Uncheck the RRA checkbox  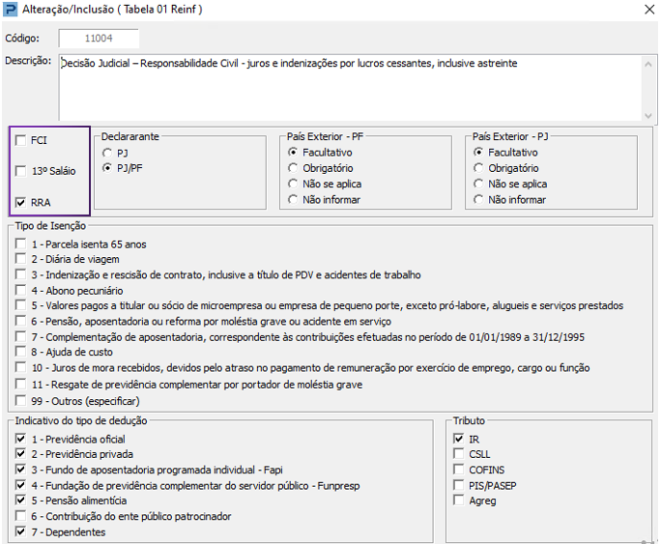tap(20, 202)
